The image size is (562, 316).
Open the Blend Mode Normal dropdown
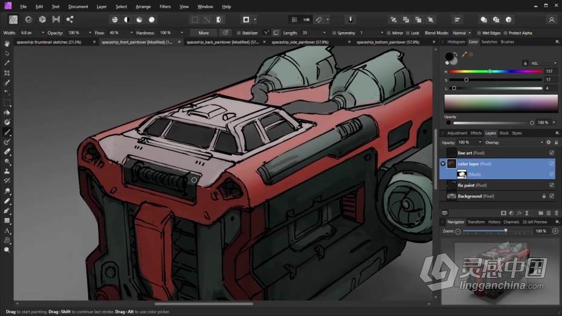[x=462, y=33]
